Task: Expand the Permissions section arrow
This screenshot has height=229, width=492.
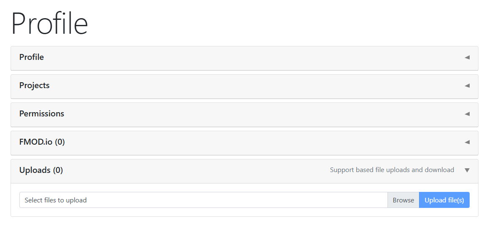Action: tap(467, 114)
